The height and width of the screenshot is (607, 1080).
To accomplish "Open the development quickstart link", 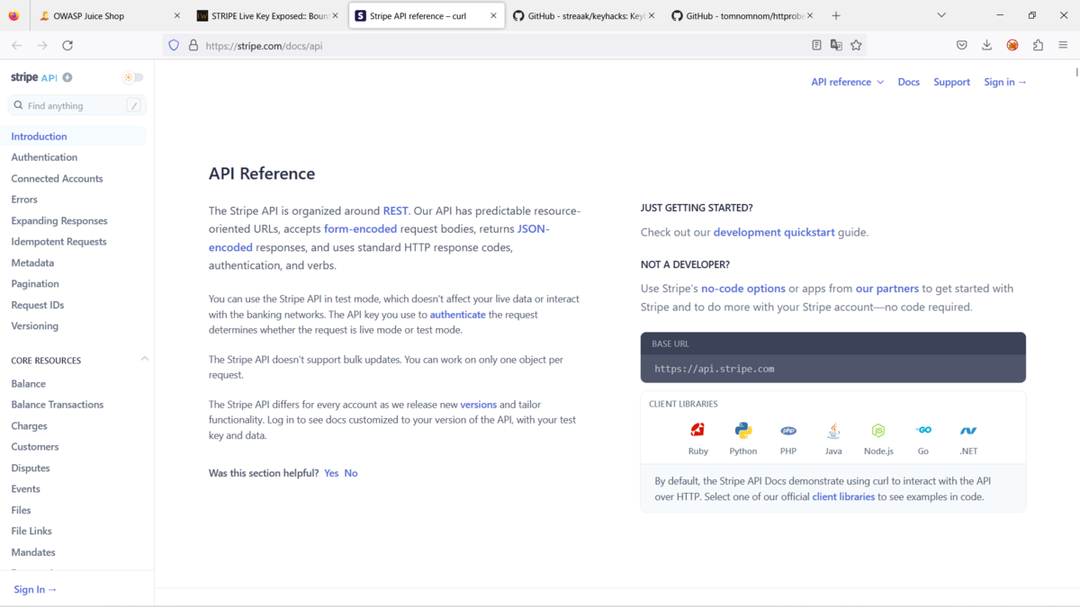I will [774, 232].
